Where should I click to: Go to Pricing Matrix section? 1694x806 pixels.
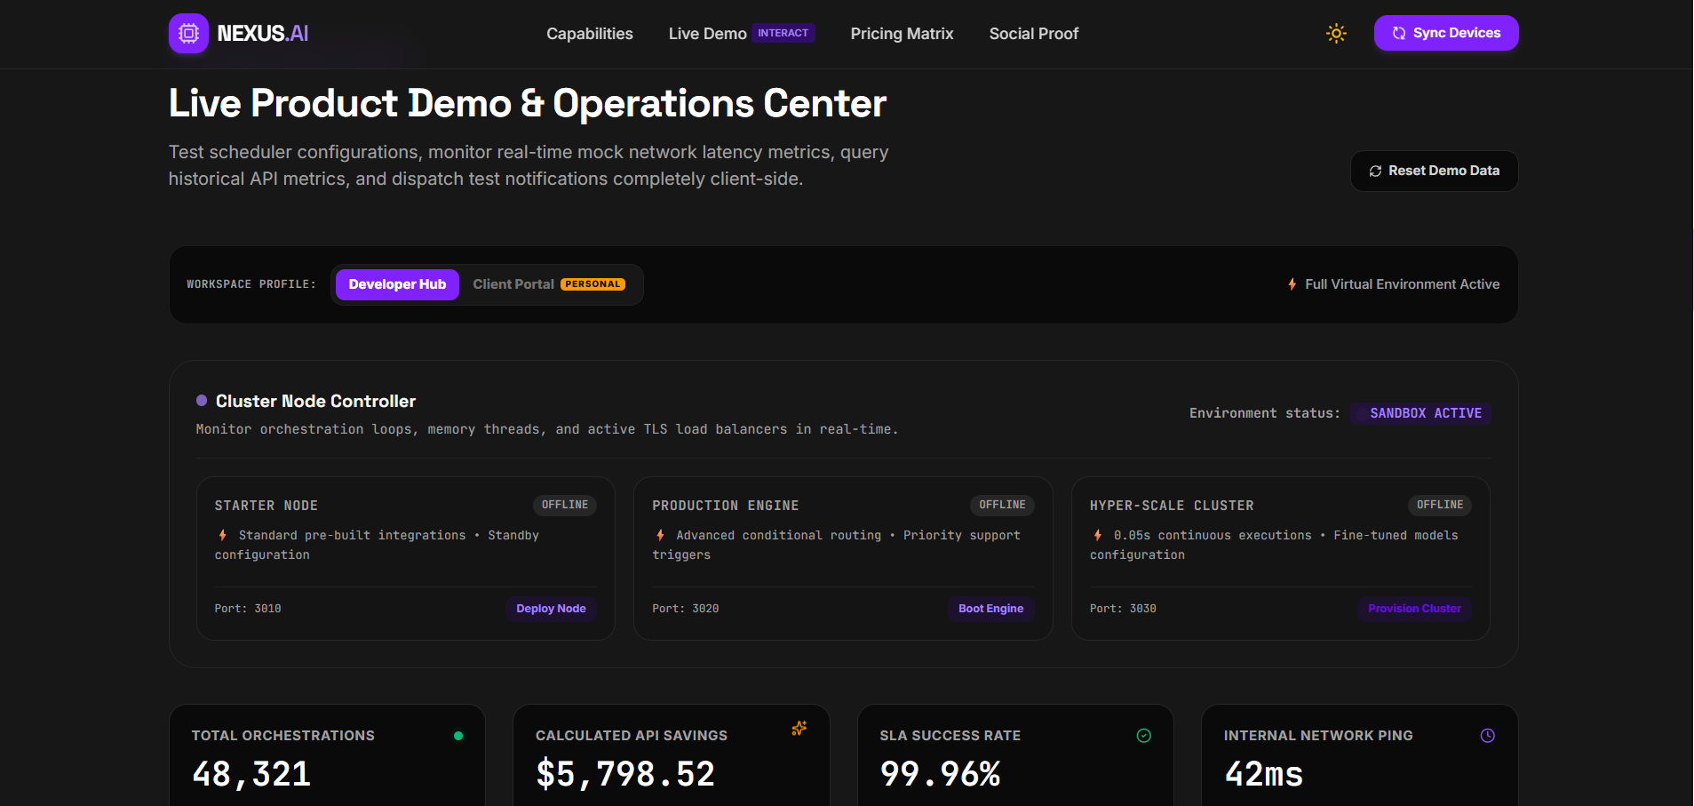[902, 34]
